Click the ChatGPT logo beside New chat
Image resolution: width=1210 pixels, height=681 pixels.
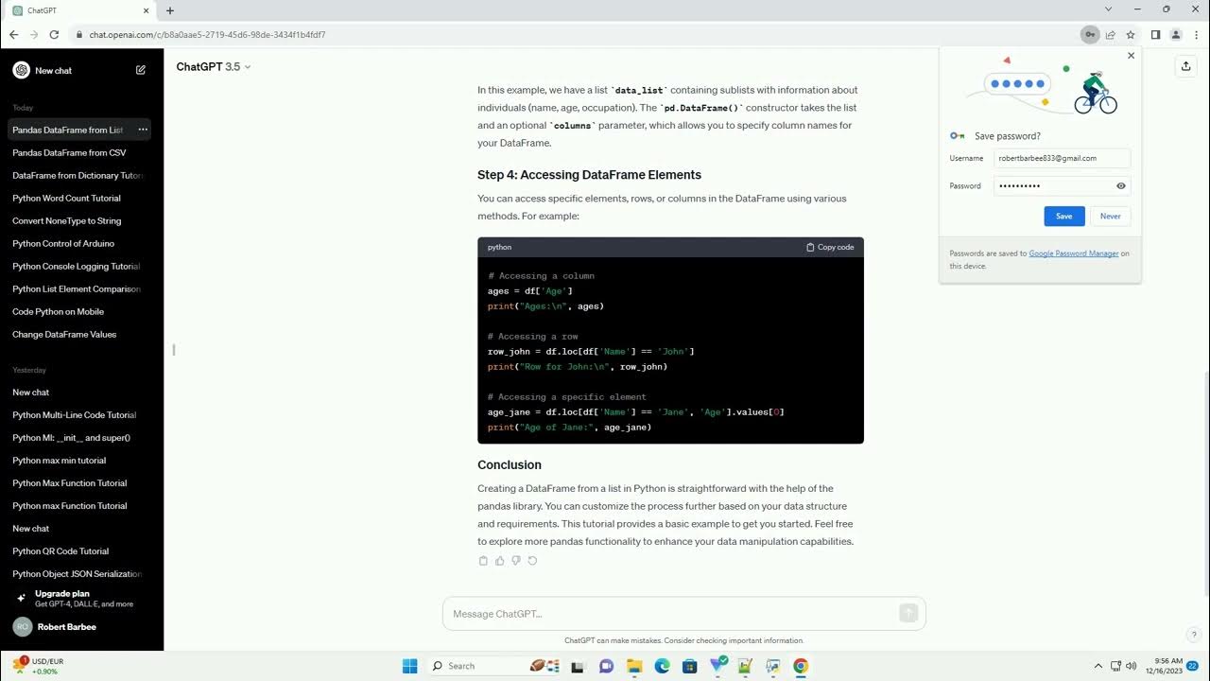21,70
